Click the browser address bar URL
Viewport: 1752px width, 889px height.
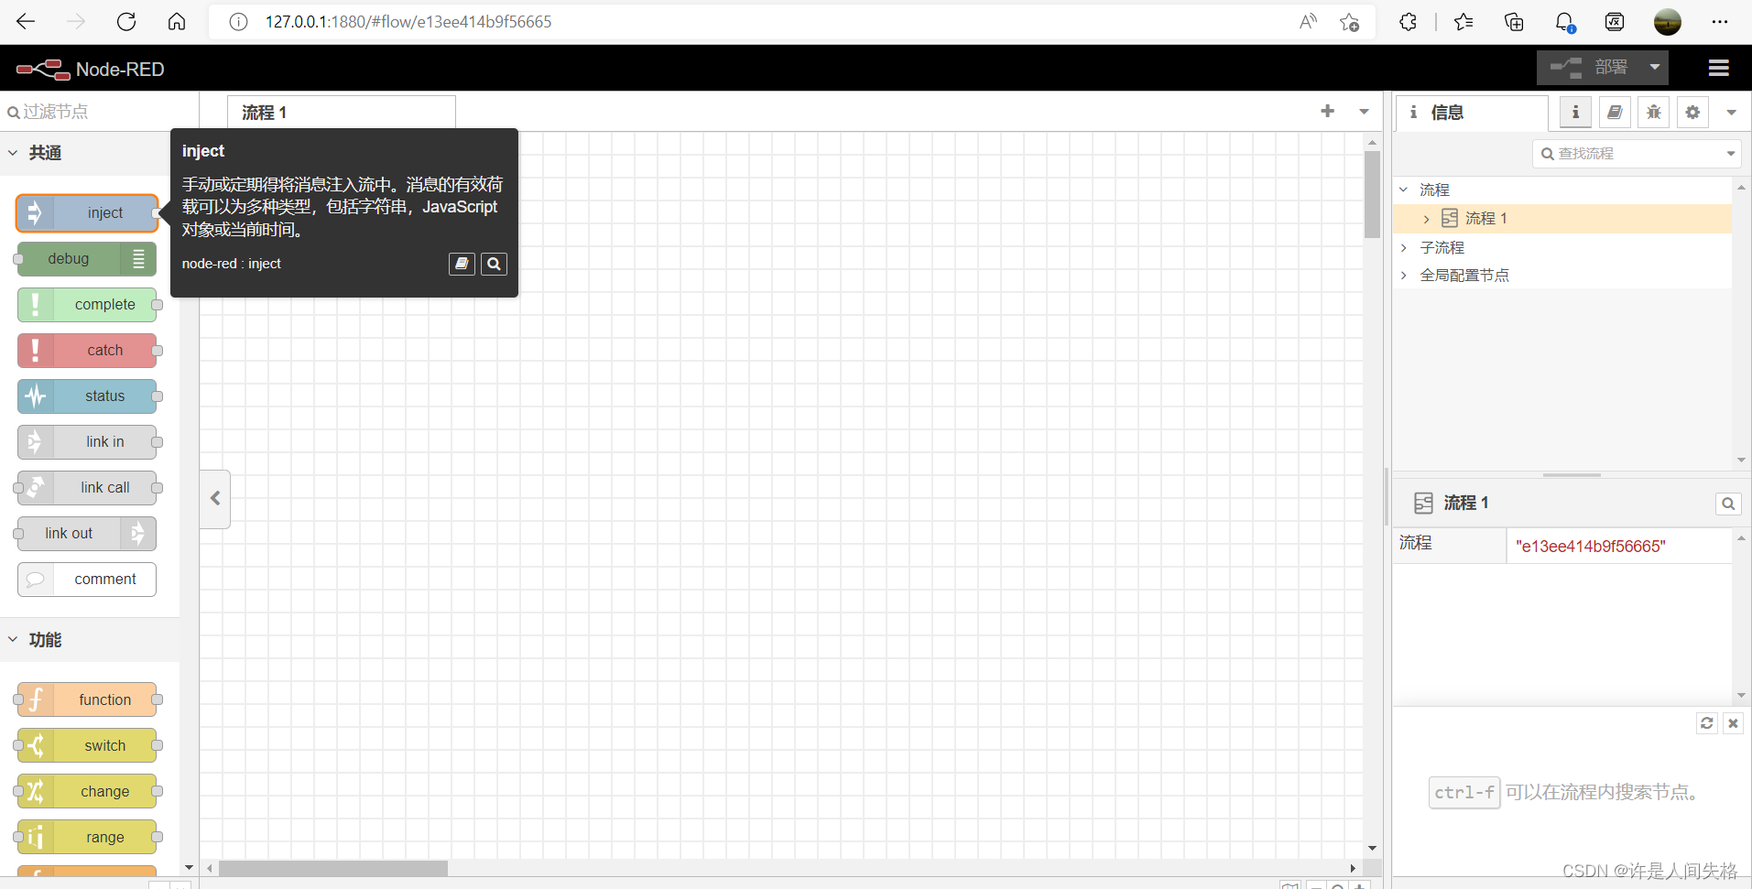pos(408,22)
